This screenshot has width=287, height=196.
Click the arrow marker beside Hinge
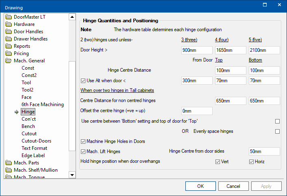pyautogui.click(x=17, y=112)
